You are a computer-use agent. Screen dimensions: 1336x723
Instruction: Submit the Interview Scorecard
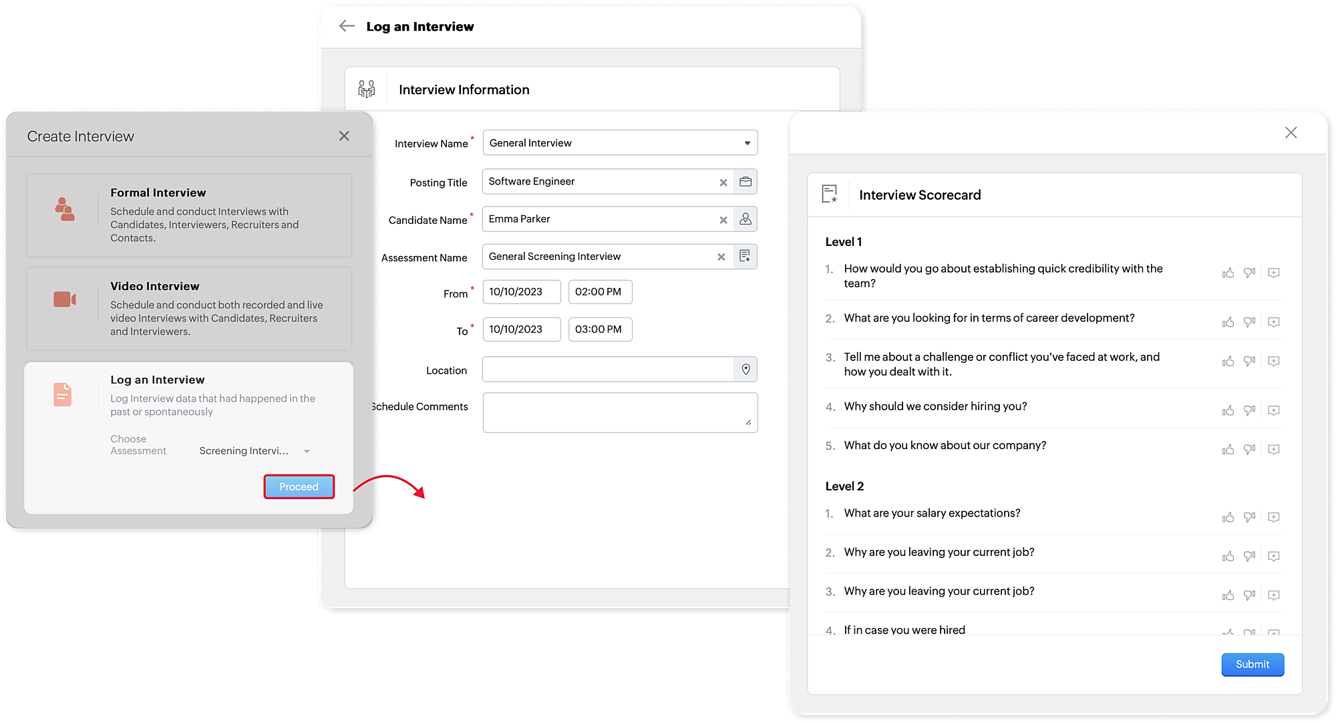(1252, 664)
